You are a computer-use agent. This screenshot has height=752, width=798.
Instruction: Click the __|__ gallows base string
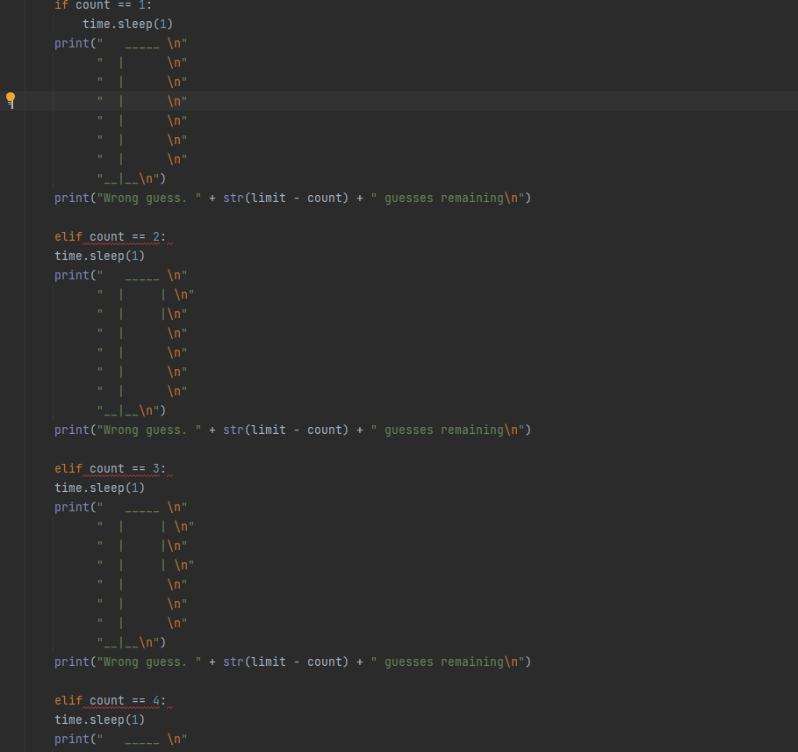pyautogui.click(x=123, y=178)
